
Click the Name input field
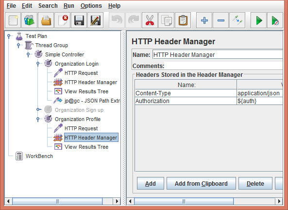pos(218,54)
